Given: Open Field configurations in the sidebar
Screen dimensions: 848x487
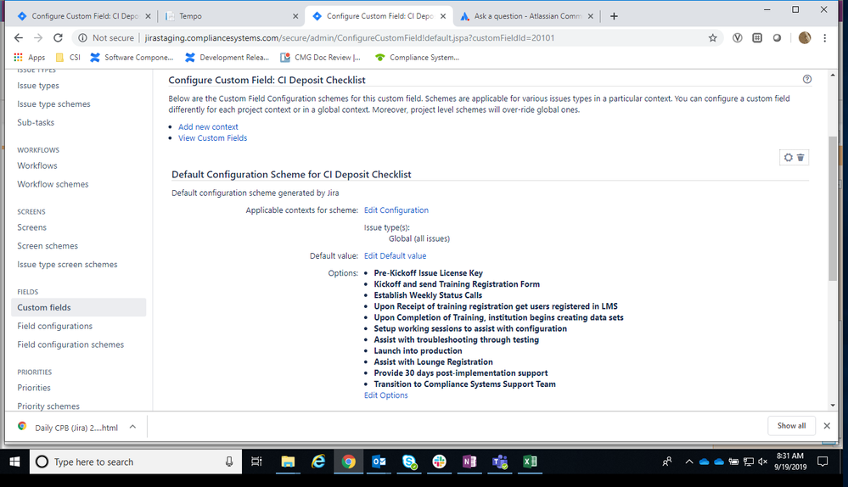Looking at the screenshot, I should click(54, 326).
